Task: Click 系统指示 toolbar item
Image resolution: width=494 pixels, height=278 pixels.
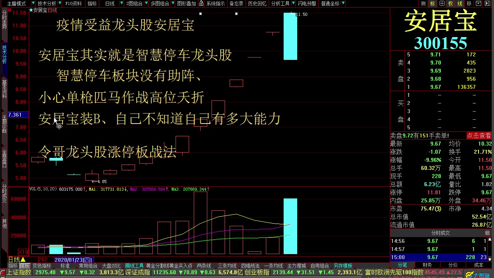Action: (215, 3)
